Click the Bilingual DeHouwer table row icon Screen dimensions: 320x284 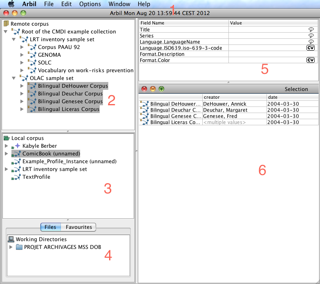(145, 104)
